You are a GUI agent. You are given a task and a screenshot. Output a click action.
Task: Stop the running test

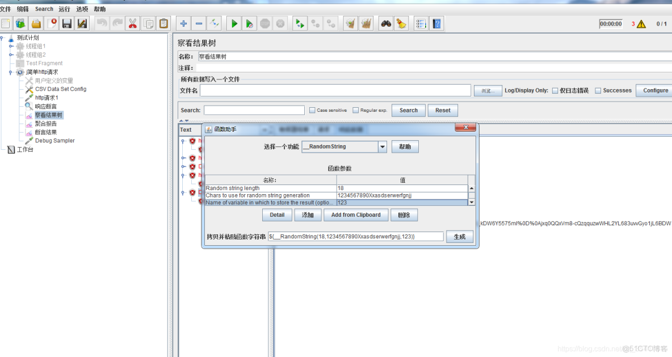pyautogui.click(x=264, y=23)
